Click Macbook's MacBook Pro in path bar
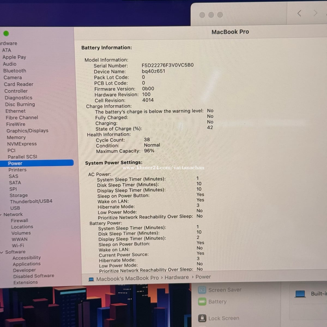Viewport: 327px width, 327px height. [127, 278]
